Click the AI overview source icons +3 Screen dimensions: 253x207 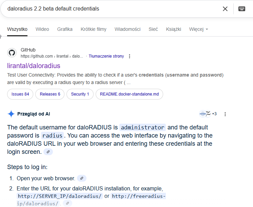coord(208,114)
